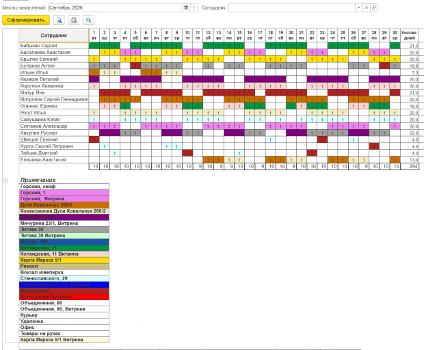Click the Сформировать button

(x=26, y=20)
